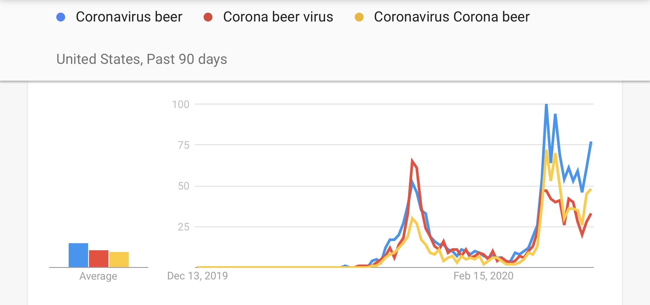Click the Dec 13, 2019 axis label
Viewport: 650px width, 305px height.
197,276
